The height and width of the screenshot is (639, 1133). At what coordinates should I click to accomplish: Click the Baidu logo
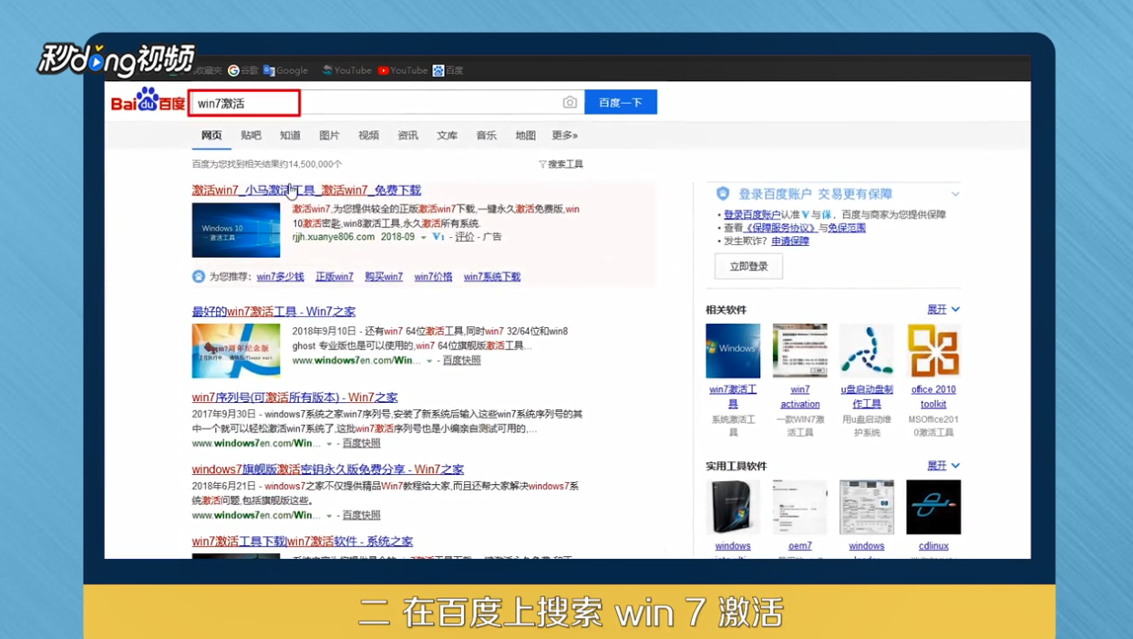point(148,101)
